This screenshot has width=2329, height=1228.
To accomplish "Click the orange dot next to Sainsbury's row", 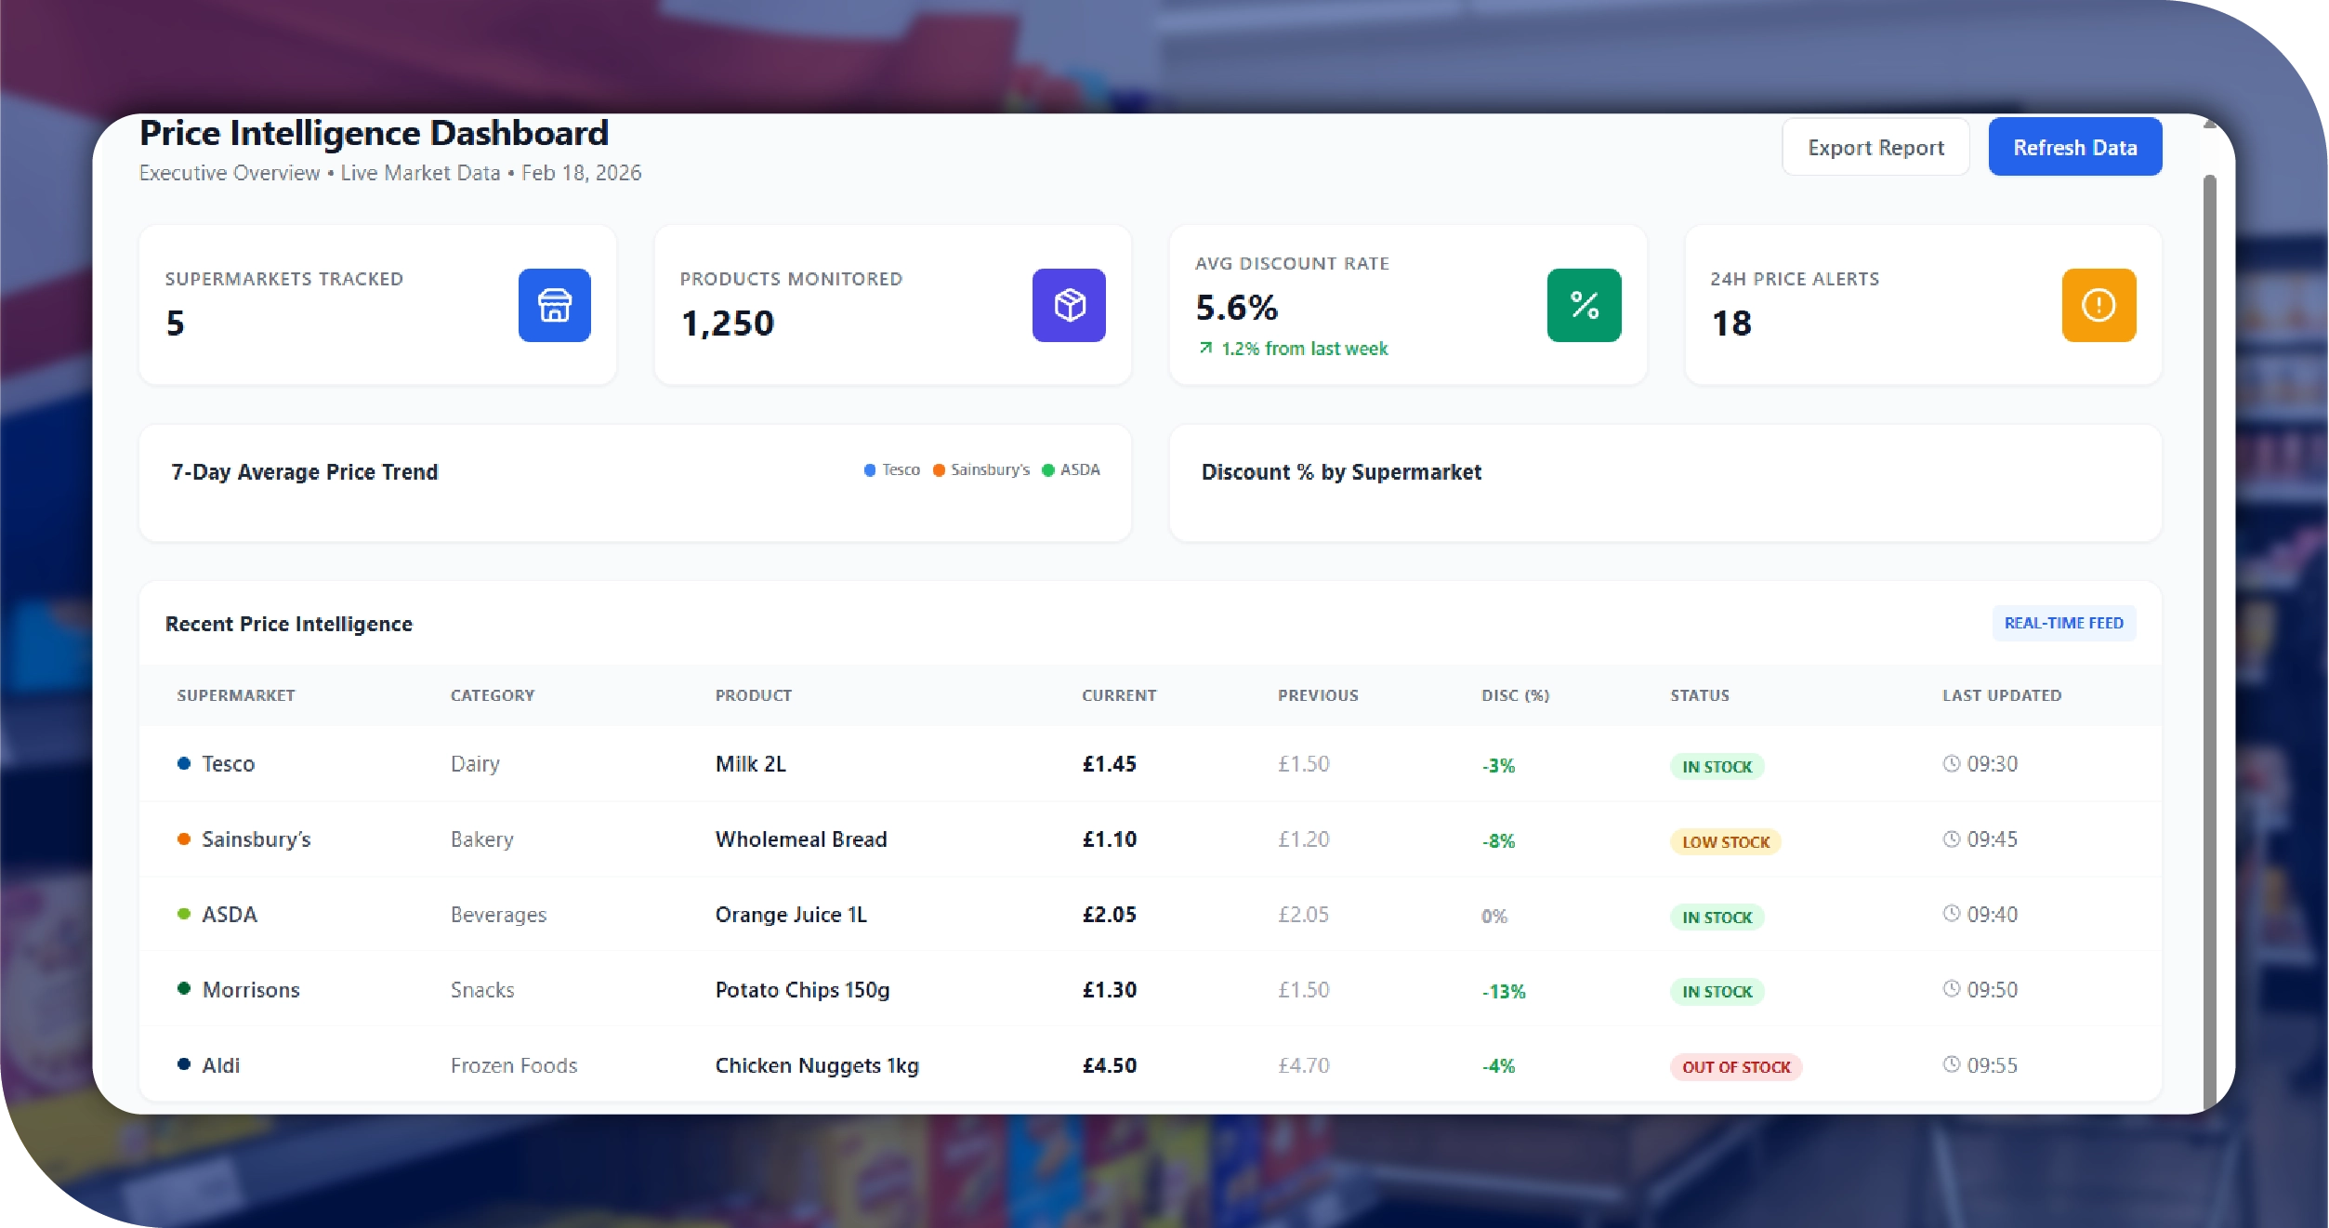I will point(184,838).
